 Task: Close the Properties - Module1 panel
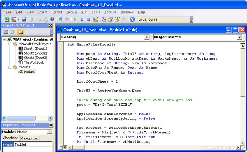[x=51, y=125]
